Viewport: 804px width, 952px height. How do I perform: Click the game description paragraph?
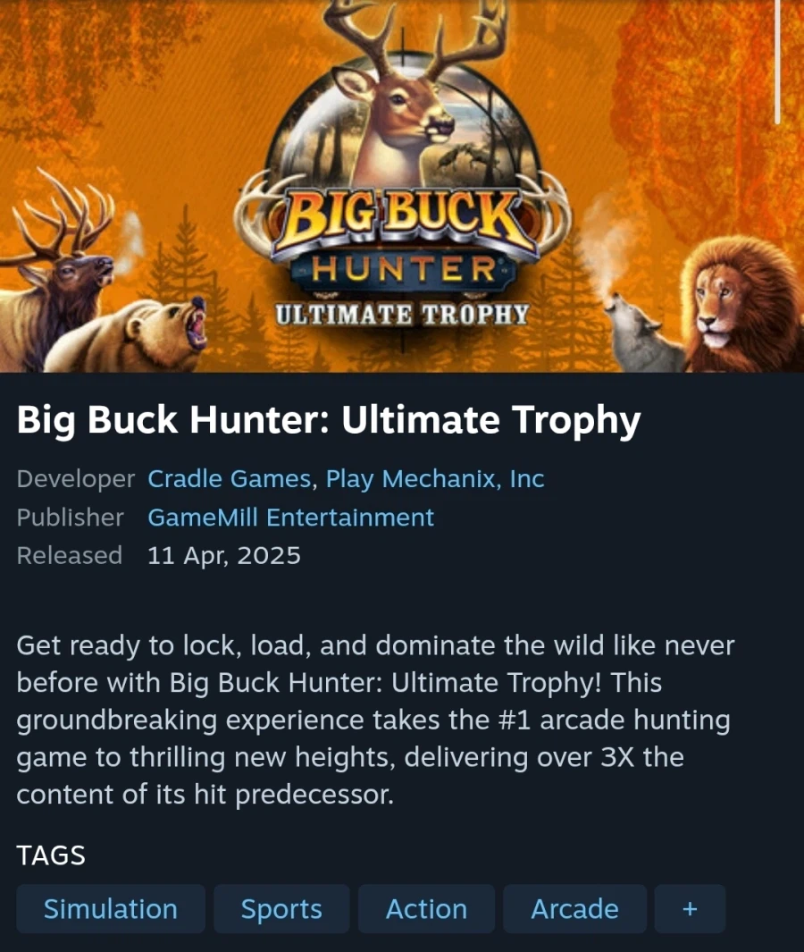pyautogui.click(x=375, y=720)
